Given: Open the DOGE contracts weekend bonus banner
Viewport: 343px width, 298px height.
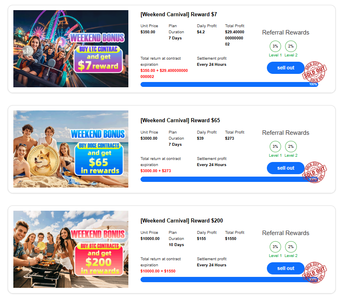Looking at the screenshot, I should pos(71,149).
